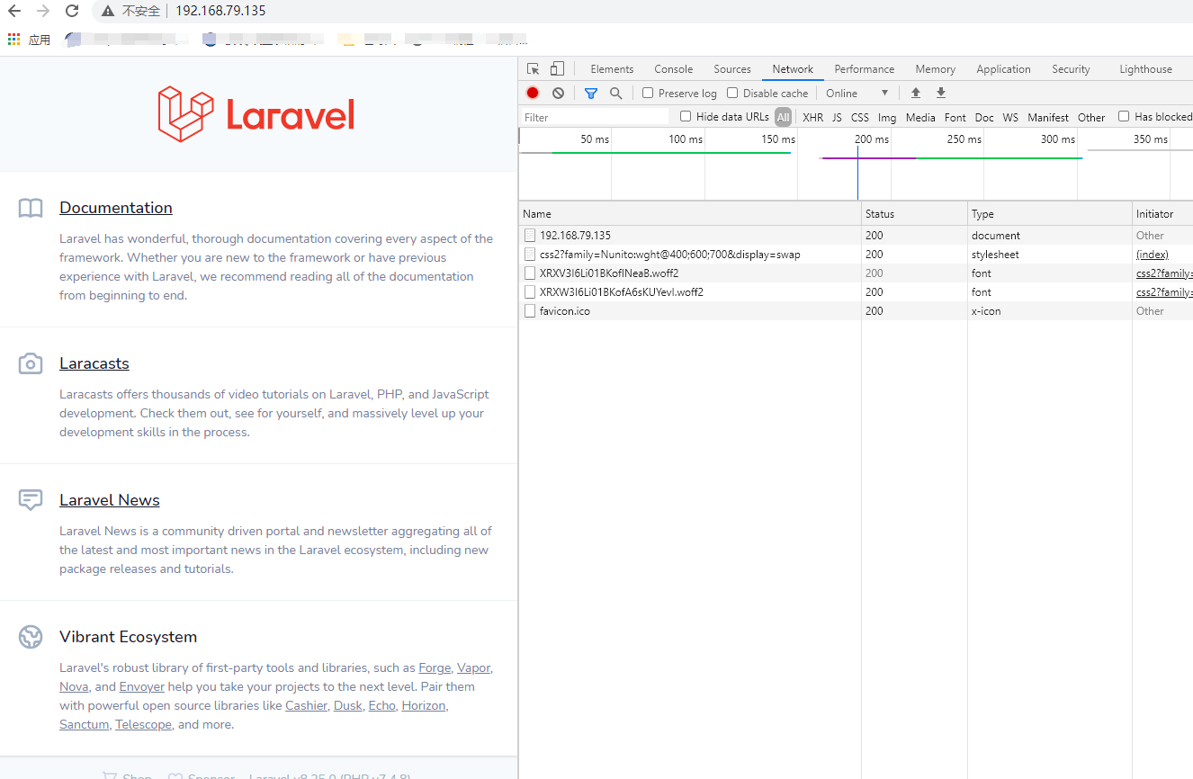Filter requests by XHR
Image resolution: width=1193 pixels, height=779 pixels.
tap(813, 117)
